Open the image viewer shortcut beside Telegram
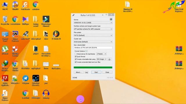This screenshot has height=104, width=186. pyautogui.click(x=15, y=80)
